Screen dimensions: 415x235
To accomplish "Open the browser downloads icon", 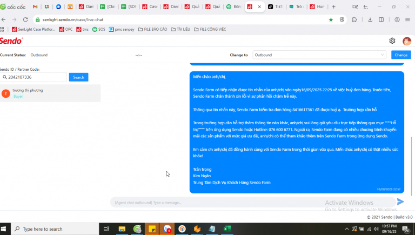I will pyautogui.click(x=370, y=19).
